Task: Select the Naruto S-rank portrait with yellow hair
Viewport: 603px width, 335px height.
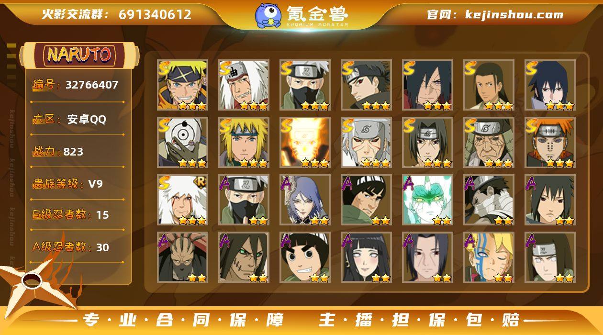Action: [x=182, y=85]
